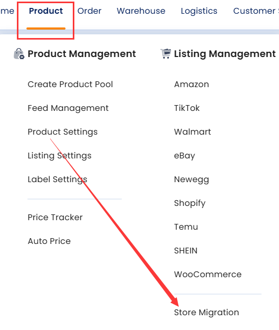Go to the Logistics tab
The height and width of the screenshot is (330, 279).
(x=199, y=11)
